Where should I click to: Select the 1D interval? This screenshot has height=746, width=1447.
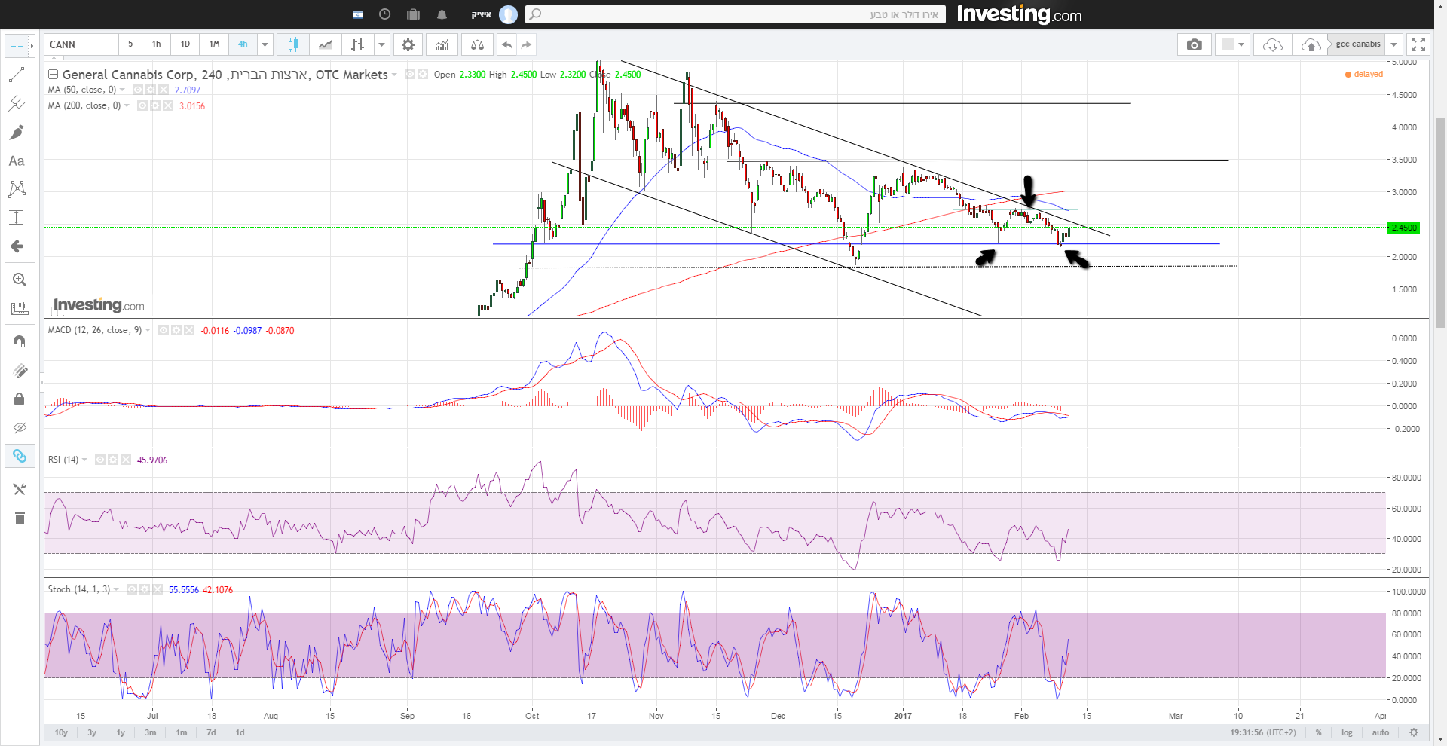pyautogui.click(x=185, y=44)
